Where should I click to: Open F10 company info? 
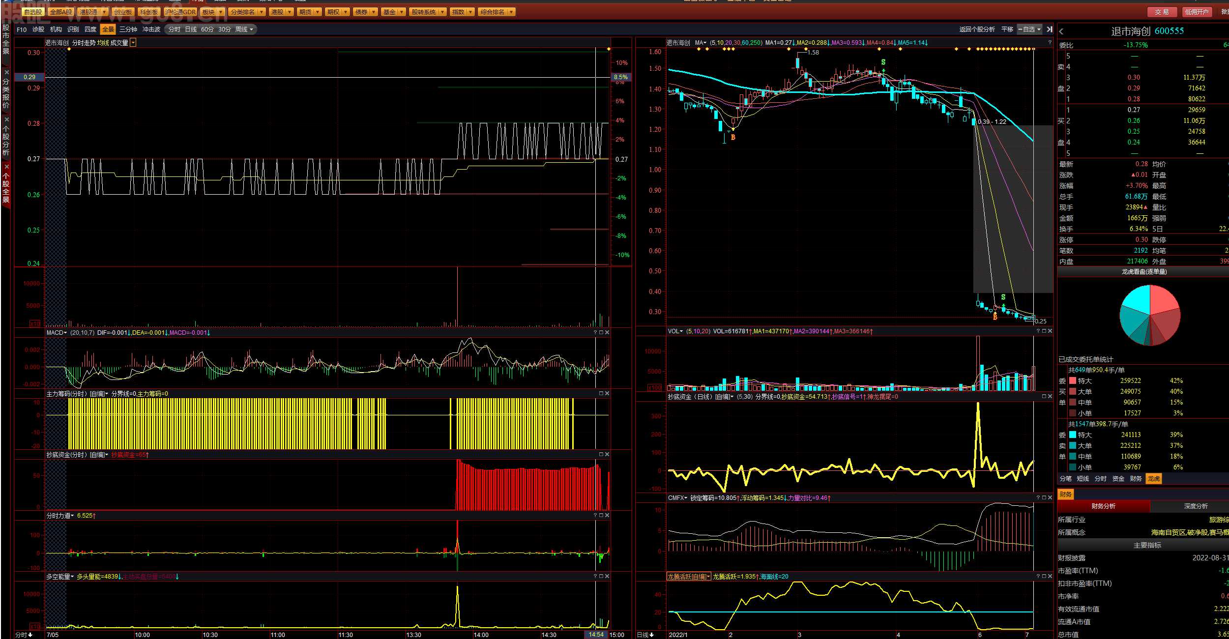click(22, 29)
